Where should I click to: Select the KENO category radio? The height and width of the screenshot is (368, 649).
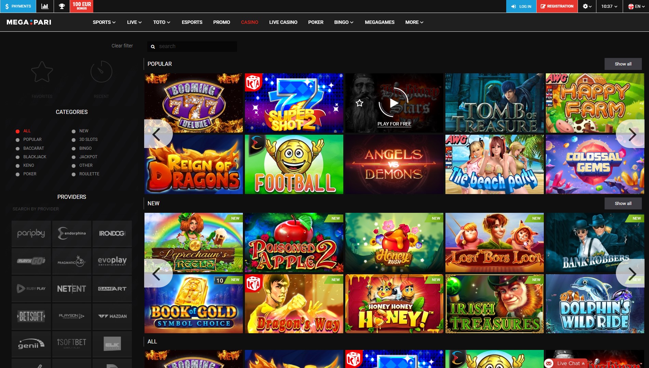[x=17, y=166]
